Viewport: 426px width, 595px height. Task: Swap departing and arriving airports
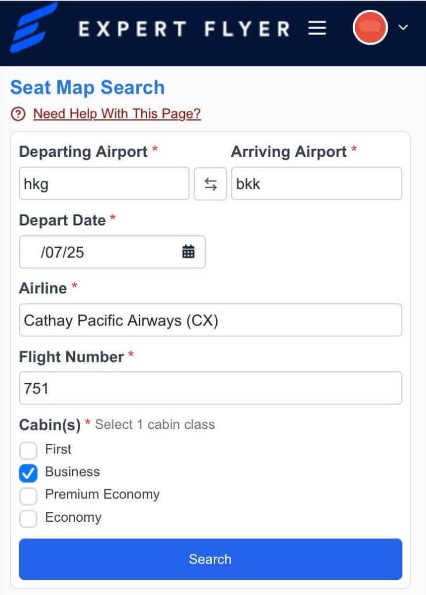210,184
